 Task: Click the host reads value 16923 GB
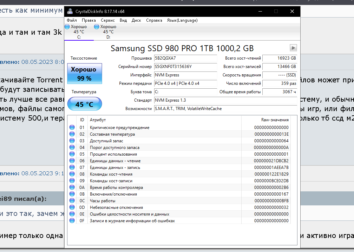pos(280,58)
